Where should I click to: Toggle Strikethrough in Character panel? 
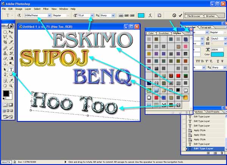click(222, 61)
